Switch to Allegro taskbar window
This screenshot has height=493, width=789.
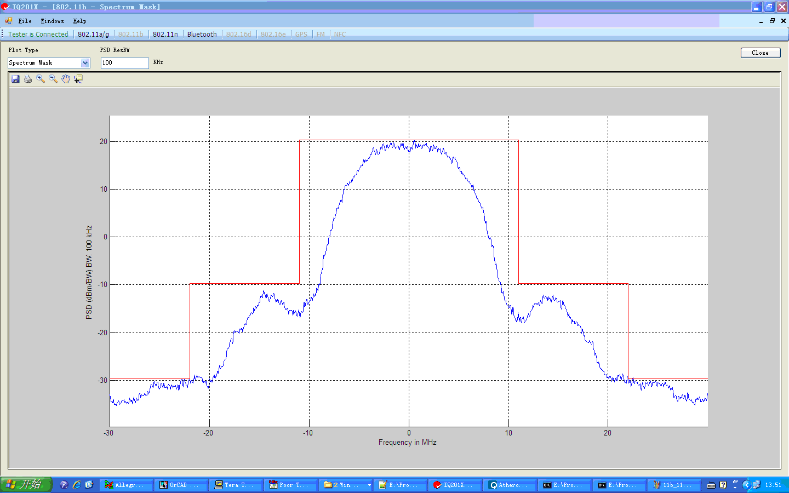click(x=127, y=485)
